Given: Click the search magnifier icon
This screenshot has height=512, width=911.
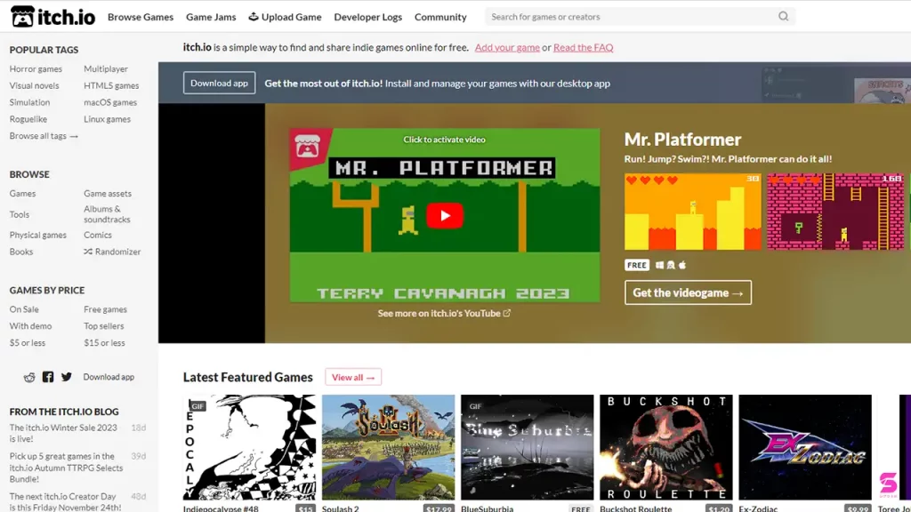Looking at the screenshot, I should point(783,16).
